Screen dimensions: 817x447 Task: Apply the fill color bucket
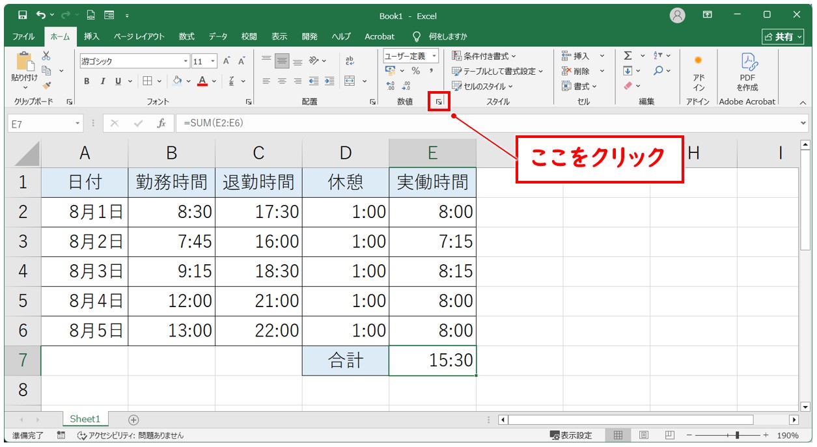coord(177,81)
